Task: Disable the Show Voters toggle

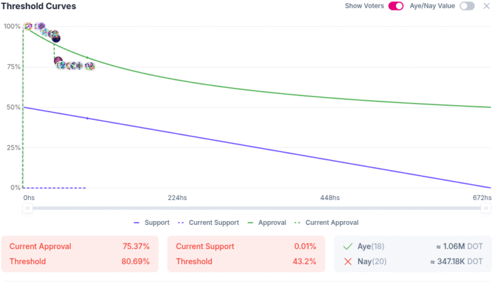Action: [x=396, y=6]
